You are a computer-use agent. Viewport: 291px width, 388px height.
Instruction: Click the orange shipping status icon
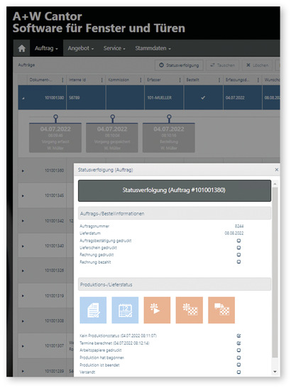tap(221, 311)
